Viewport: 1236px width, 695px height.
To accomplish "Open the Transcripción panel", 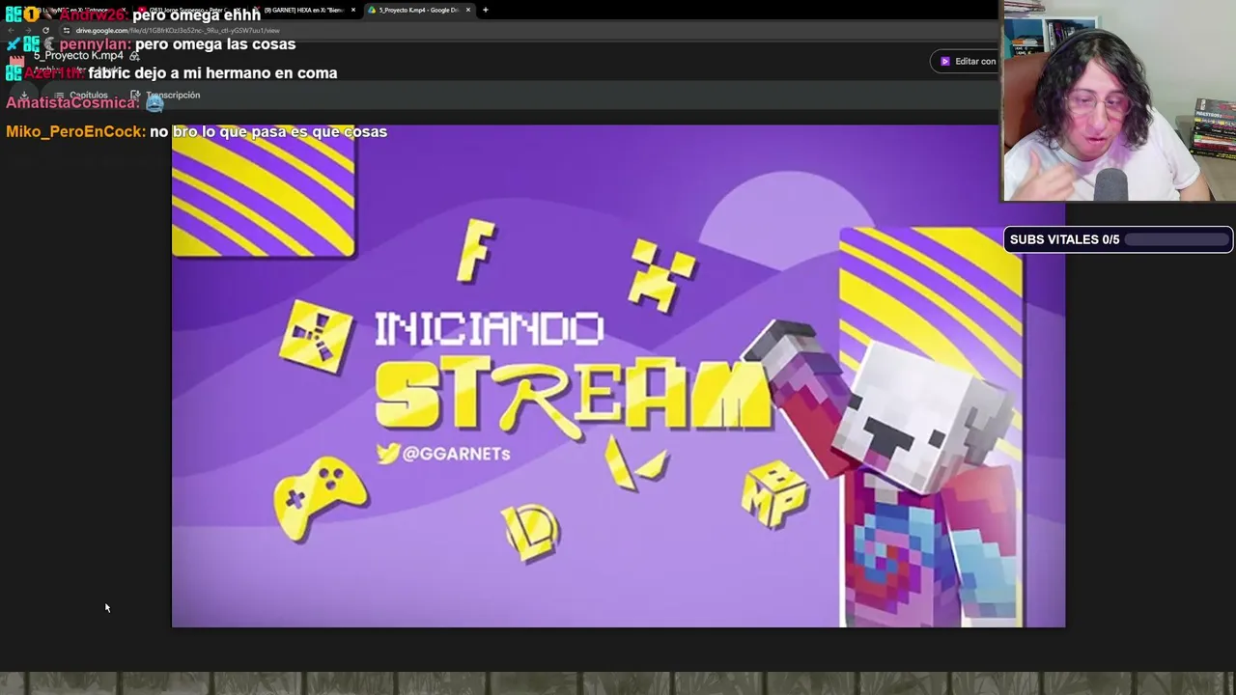I will click(165, 95).
